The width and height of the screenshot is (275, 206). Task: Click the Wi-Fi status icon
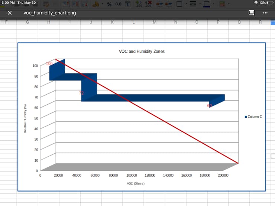point(256,3)
